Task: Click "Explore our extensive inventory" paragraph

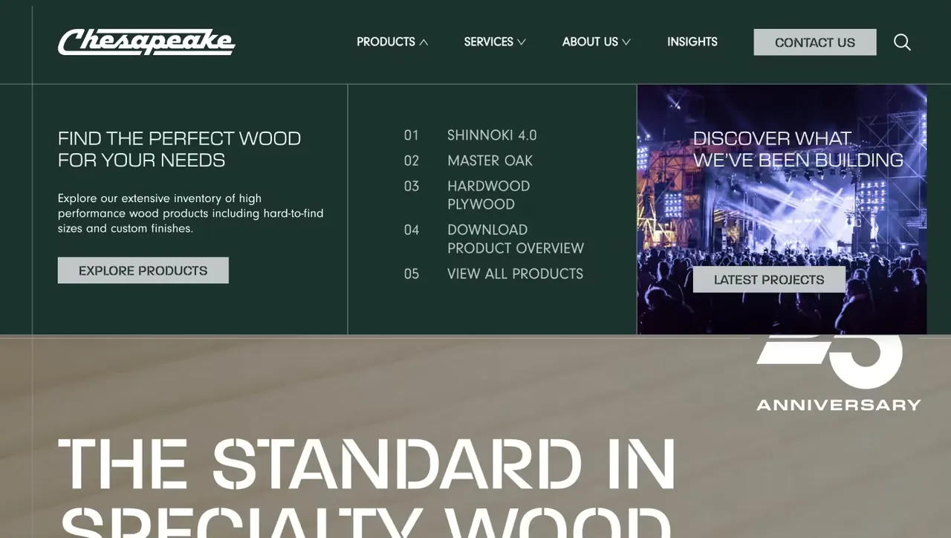Action: click(x=191, y=213)
